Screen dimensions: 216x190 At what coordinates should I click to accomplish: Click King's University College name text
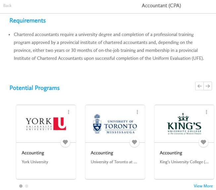184,162
